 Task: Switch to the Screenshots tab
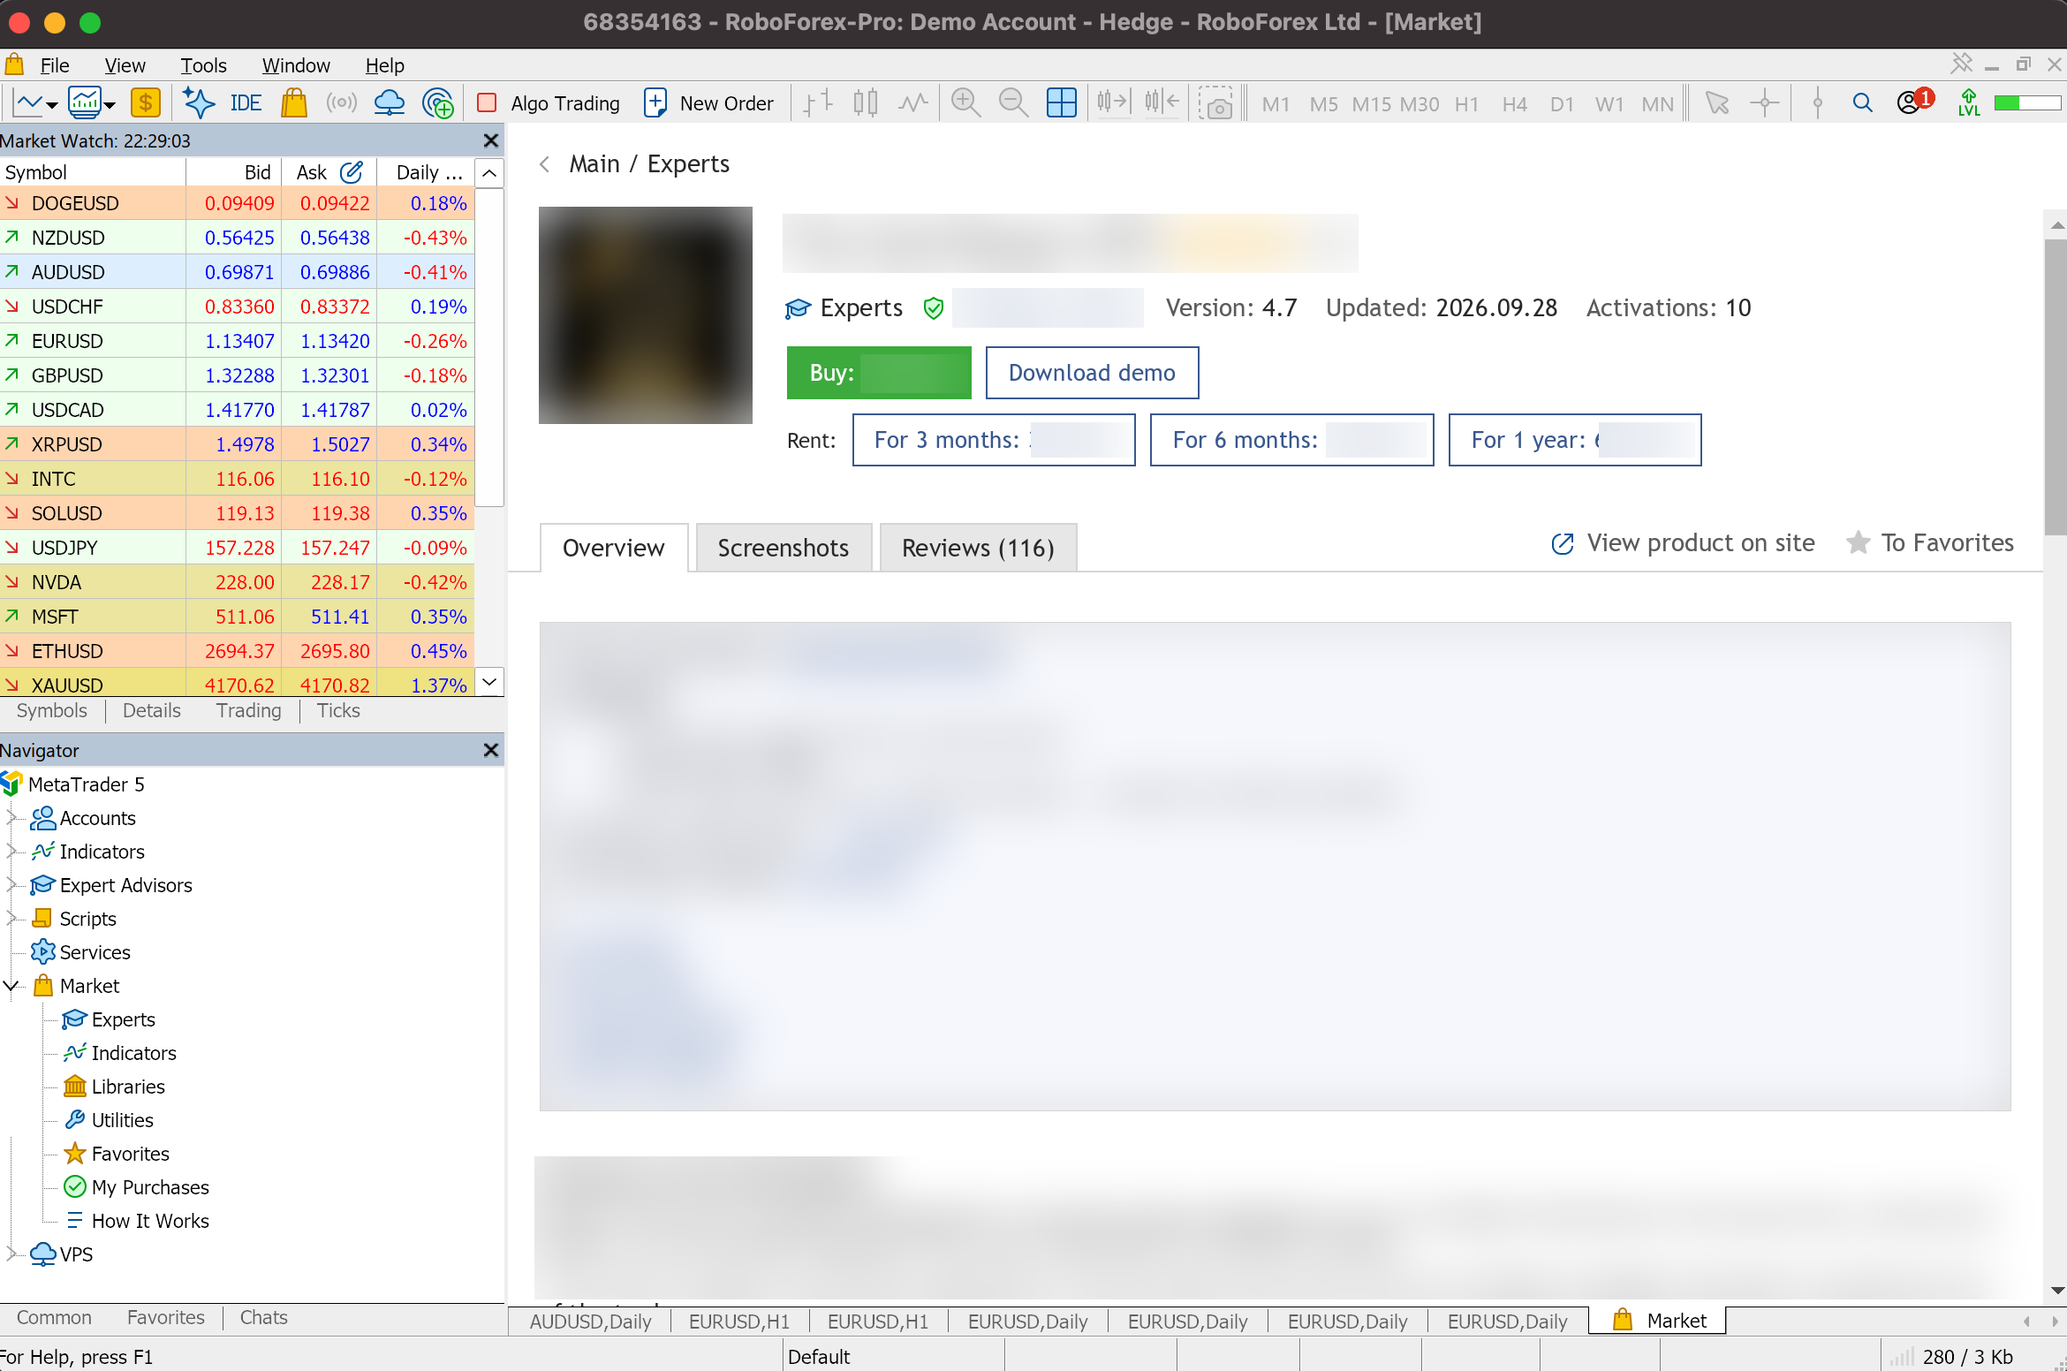click(x=784, y=548)
